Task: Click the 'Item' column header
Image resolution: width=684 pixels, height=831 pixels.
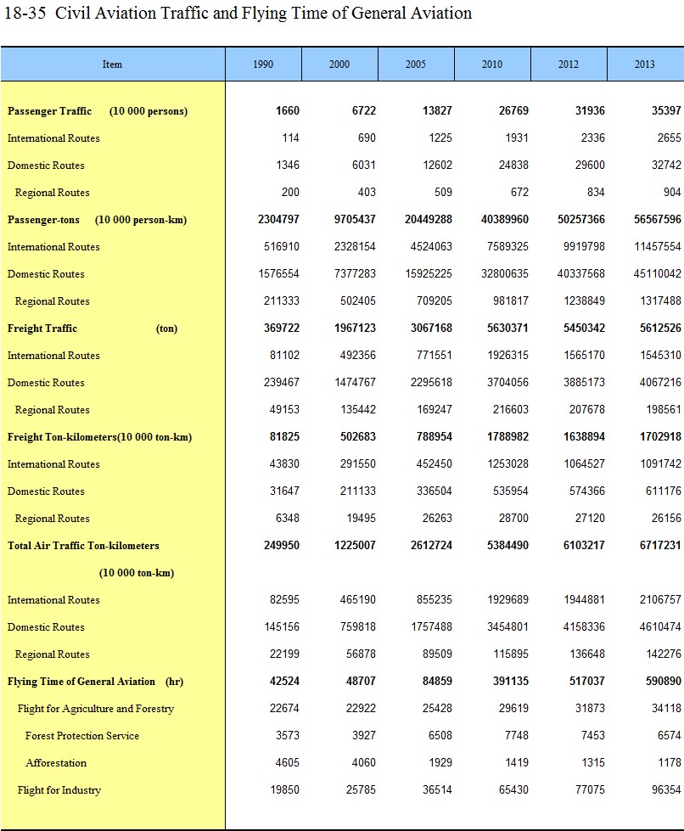Action: (x=112, y=65)
